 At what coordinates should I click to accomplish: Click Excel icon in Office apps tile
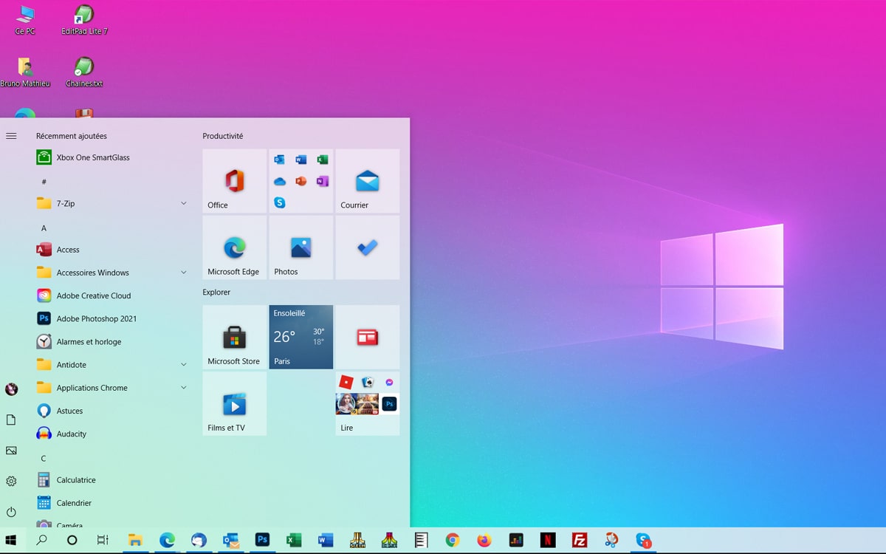tap(322, 160)
